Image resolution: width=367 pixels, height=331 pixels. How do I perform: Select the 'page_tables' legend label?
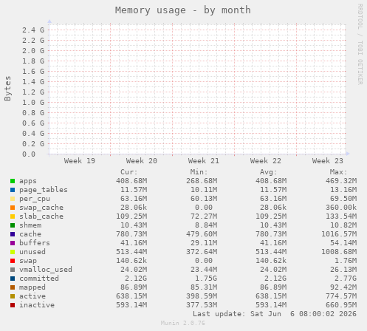(x=44, y=190)
